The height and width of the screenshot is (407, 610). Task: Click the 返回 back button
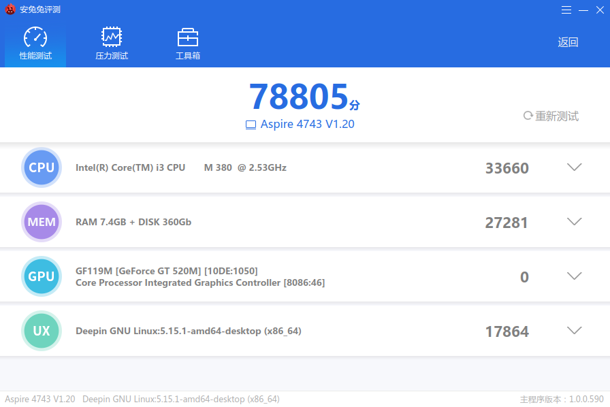tap(568, 42)
